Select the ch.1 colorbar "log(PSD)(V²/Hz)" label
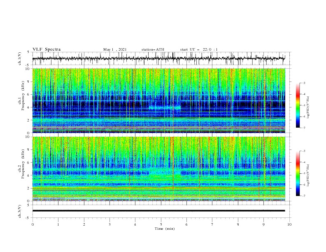 308,107
